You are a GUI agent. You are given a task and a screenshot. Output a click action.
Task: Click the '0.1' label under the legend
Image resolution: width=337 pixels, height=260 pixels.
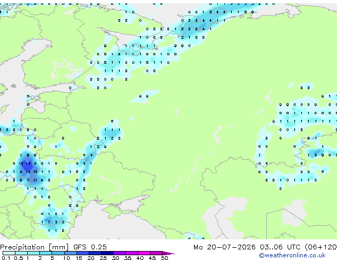coord(6,258)
